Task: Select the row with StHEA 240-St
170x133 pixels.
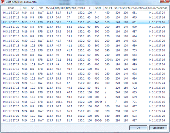Action: tap(85, 60)
